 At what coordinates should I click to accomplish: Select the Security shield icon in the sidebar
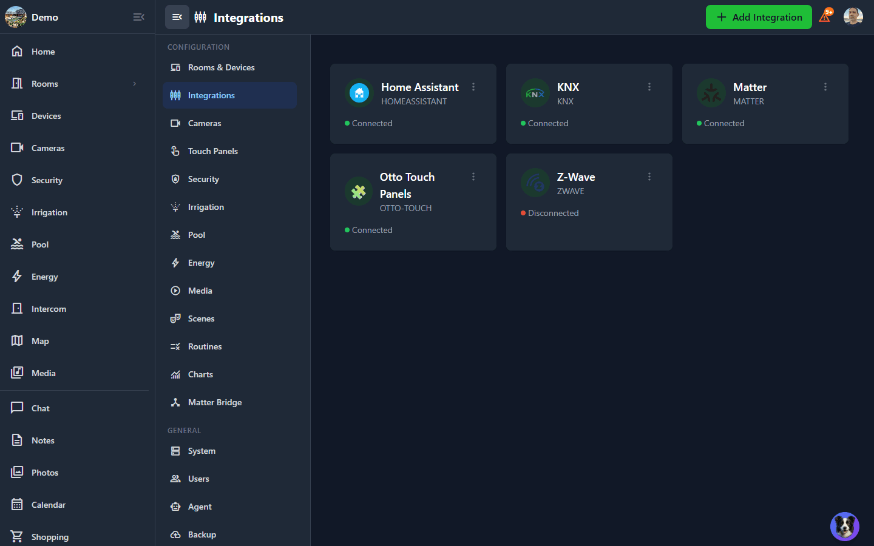[16, 180]
